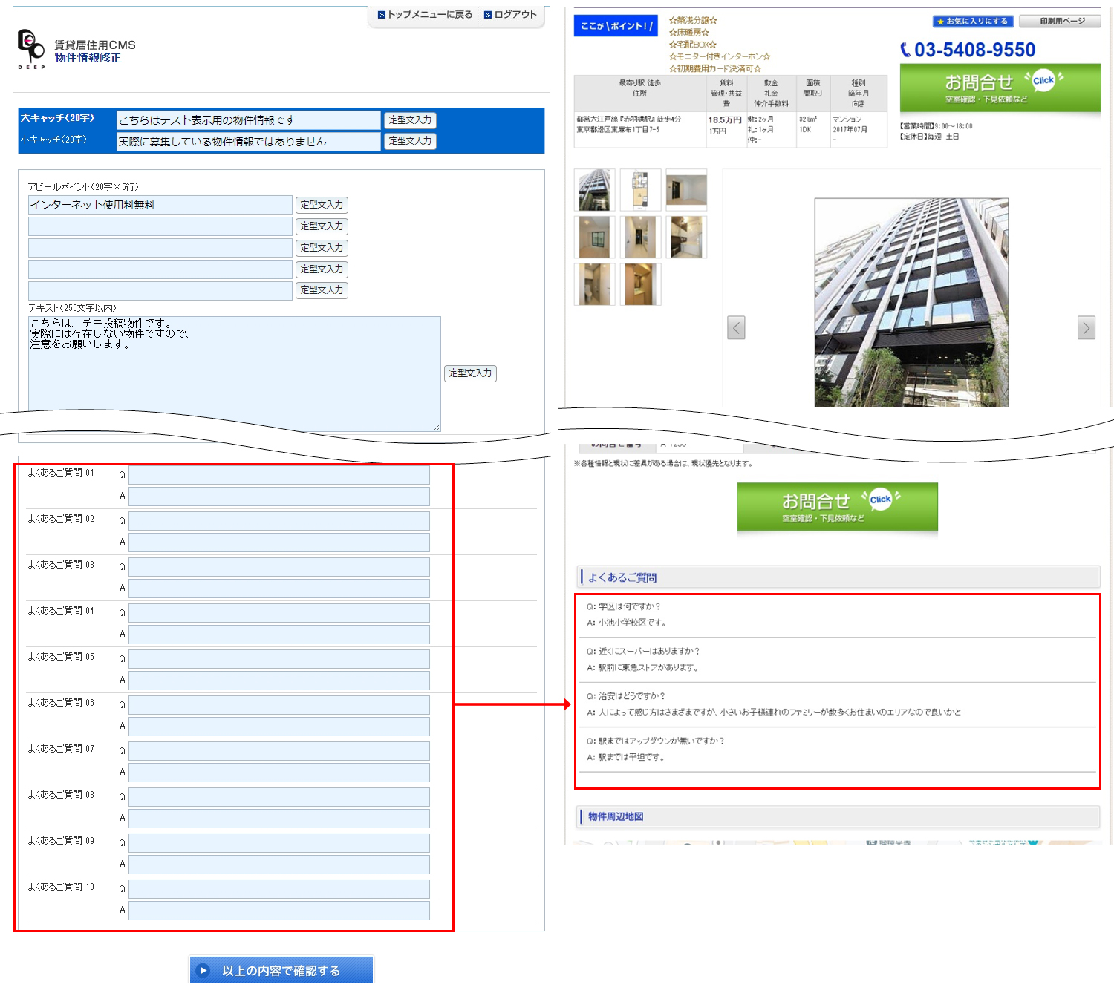
Task: Click 定型文入力 beside the large text area
Action: [x=470, y=373]
